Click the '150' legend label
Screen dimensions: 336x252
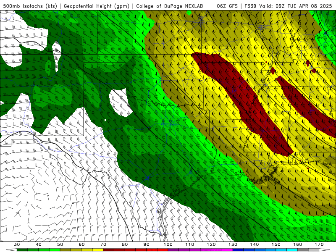276,244
